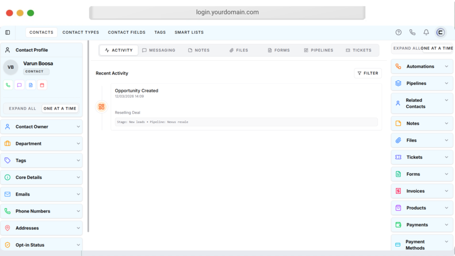This screenshot has width=455, height=256.
Task: Expand the Contact Owner section
Action: (x=41, y=127)
